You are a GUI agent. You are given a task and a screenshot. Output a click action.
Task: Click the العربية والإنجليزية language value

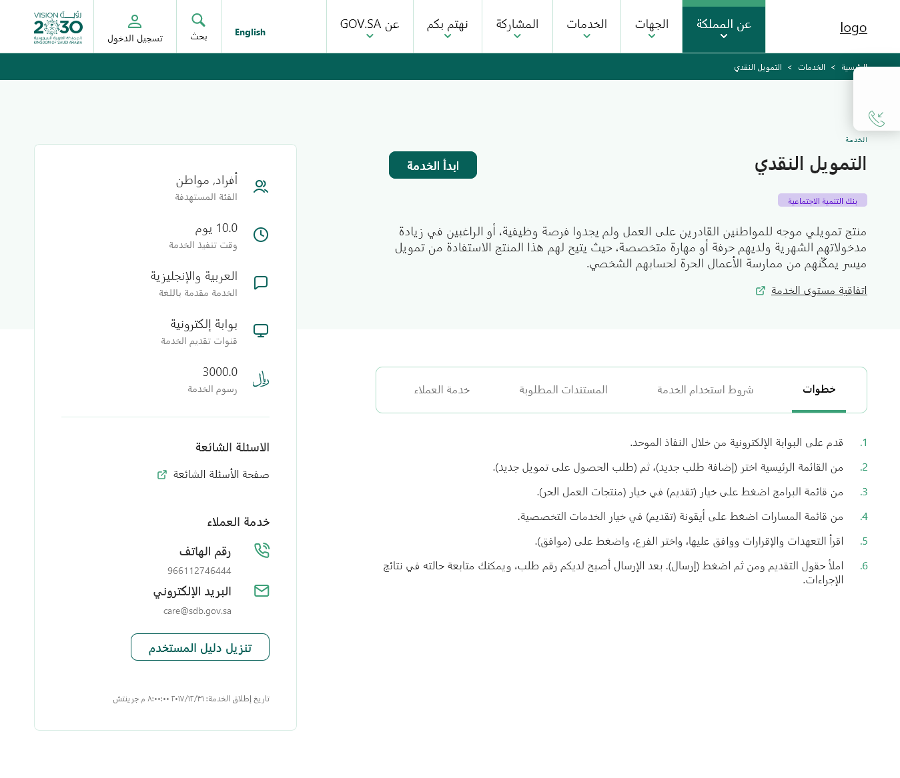[x=194, y=276]
